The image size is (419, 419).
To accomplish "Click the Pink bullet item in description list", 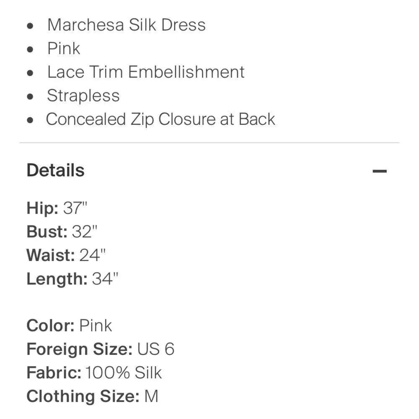I will (63, 49).
